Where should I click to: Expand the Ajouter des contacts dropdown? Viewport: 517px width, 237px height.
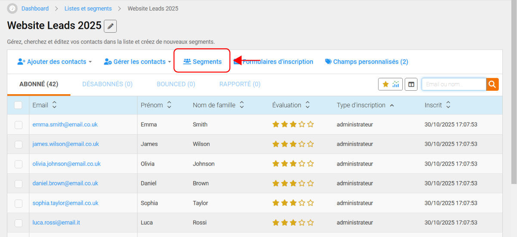coord(55,62)
